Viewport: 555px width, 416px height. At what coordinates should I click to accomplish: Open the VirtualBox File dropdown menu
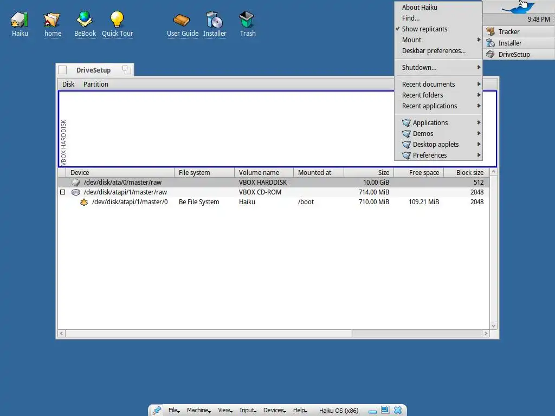[x=174, y=411]
